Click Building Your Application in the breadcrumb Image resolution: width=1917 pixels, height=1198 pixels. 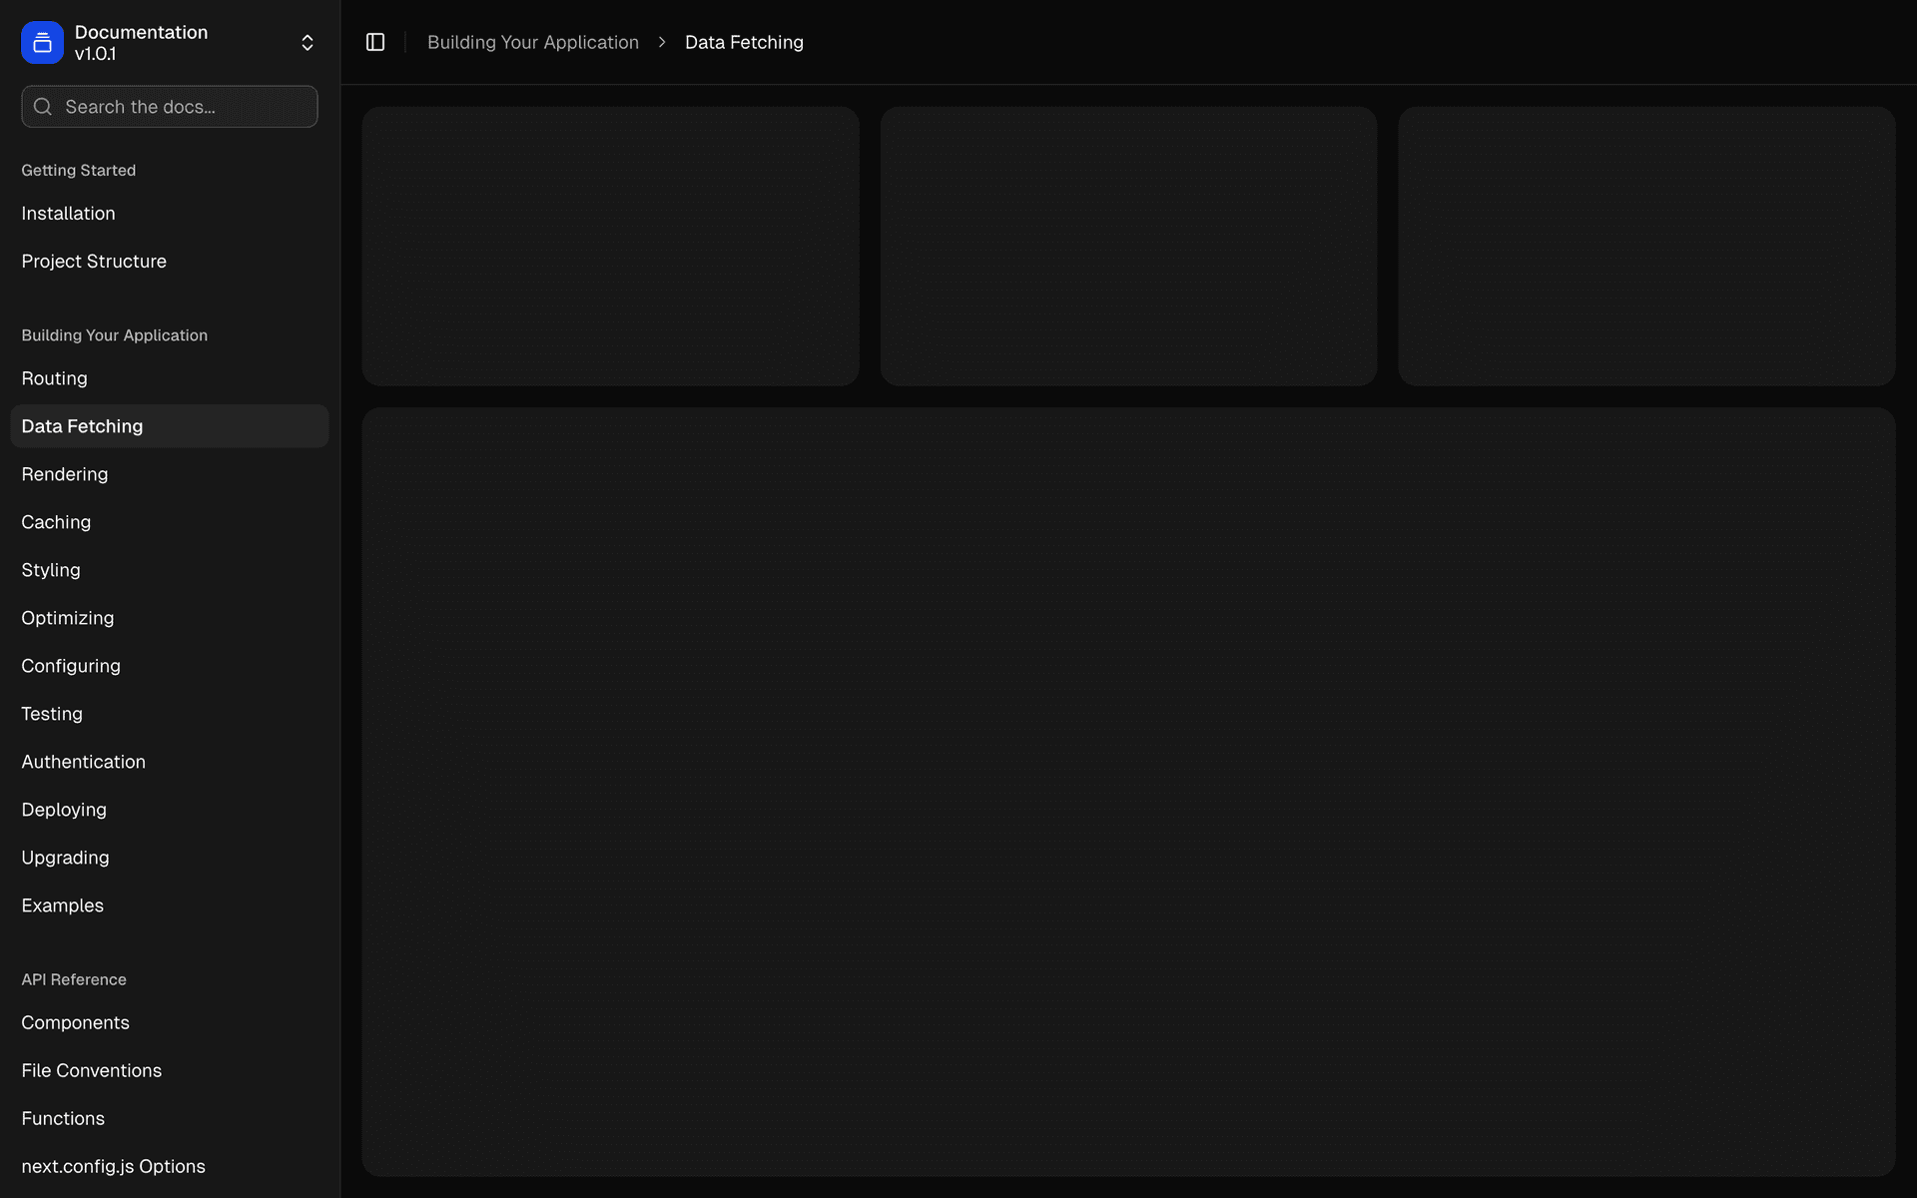(532, 42)
